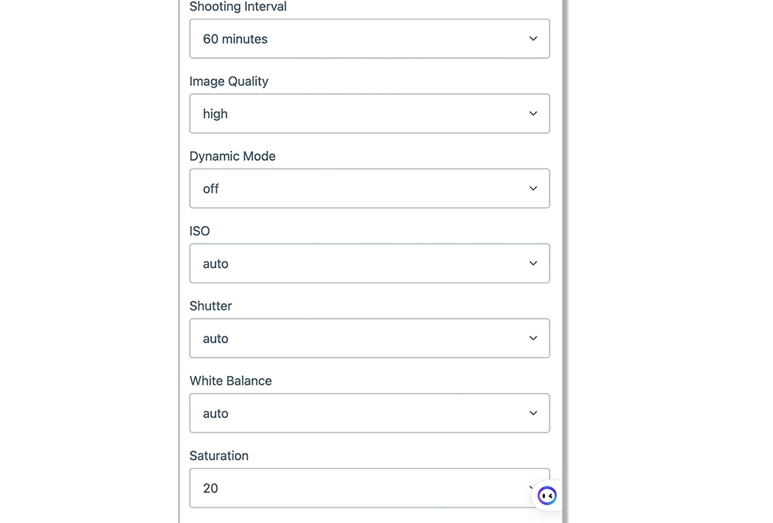Click the White Balance label text

coord(230,381)
